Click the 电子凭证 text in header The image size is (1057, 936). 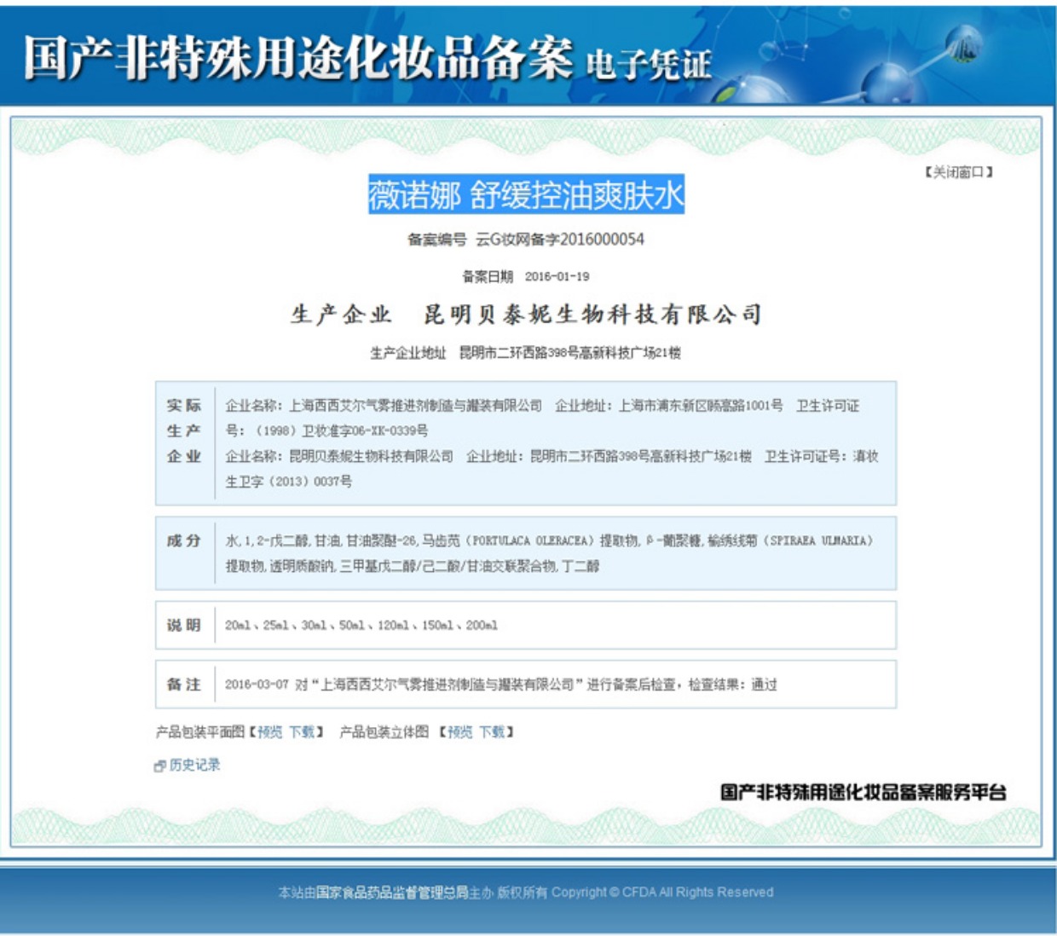(x=649, y=65)
